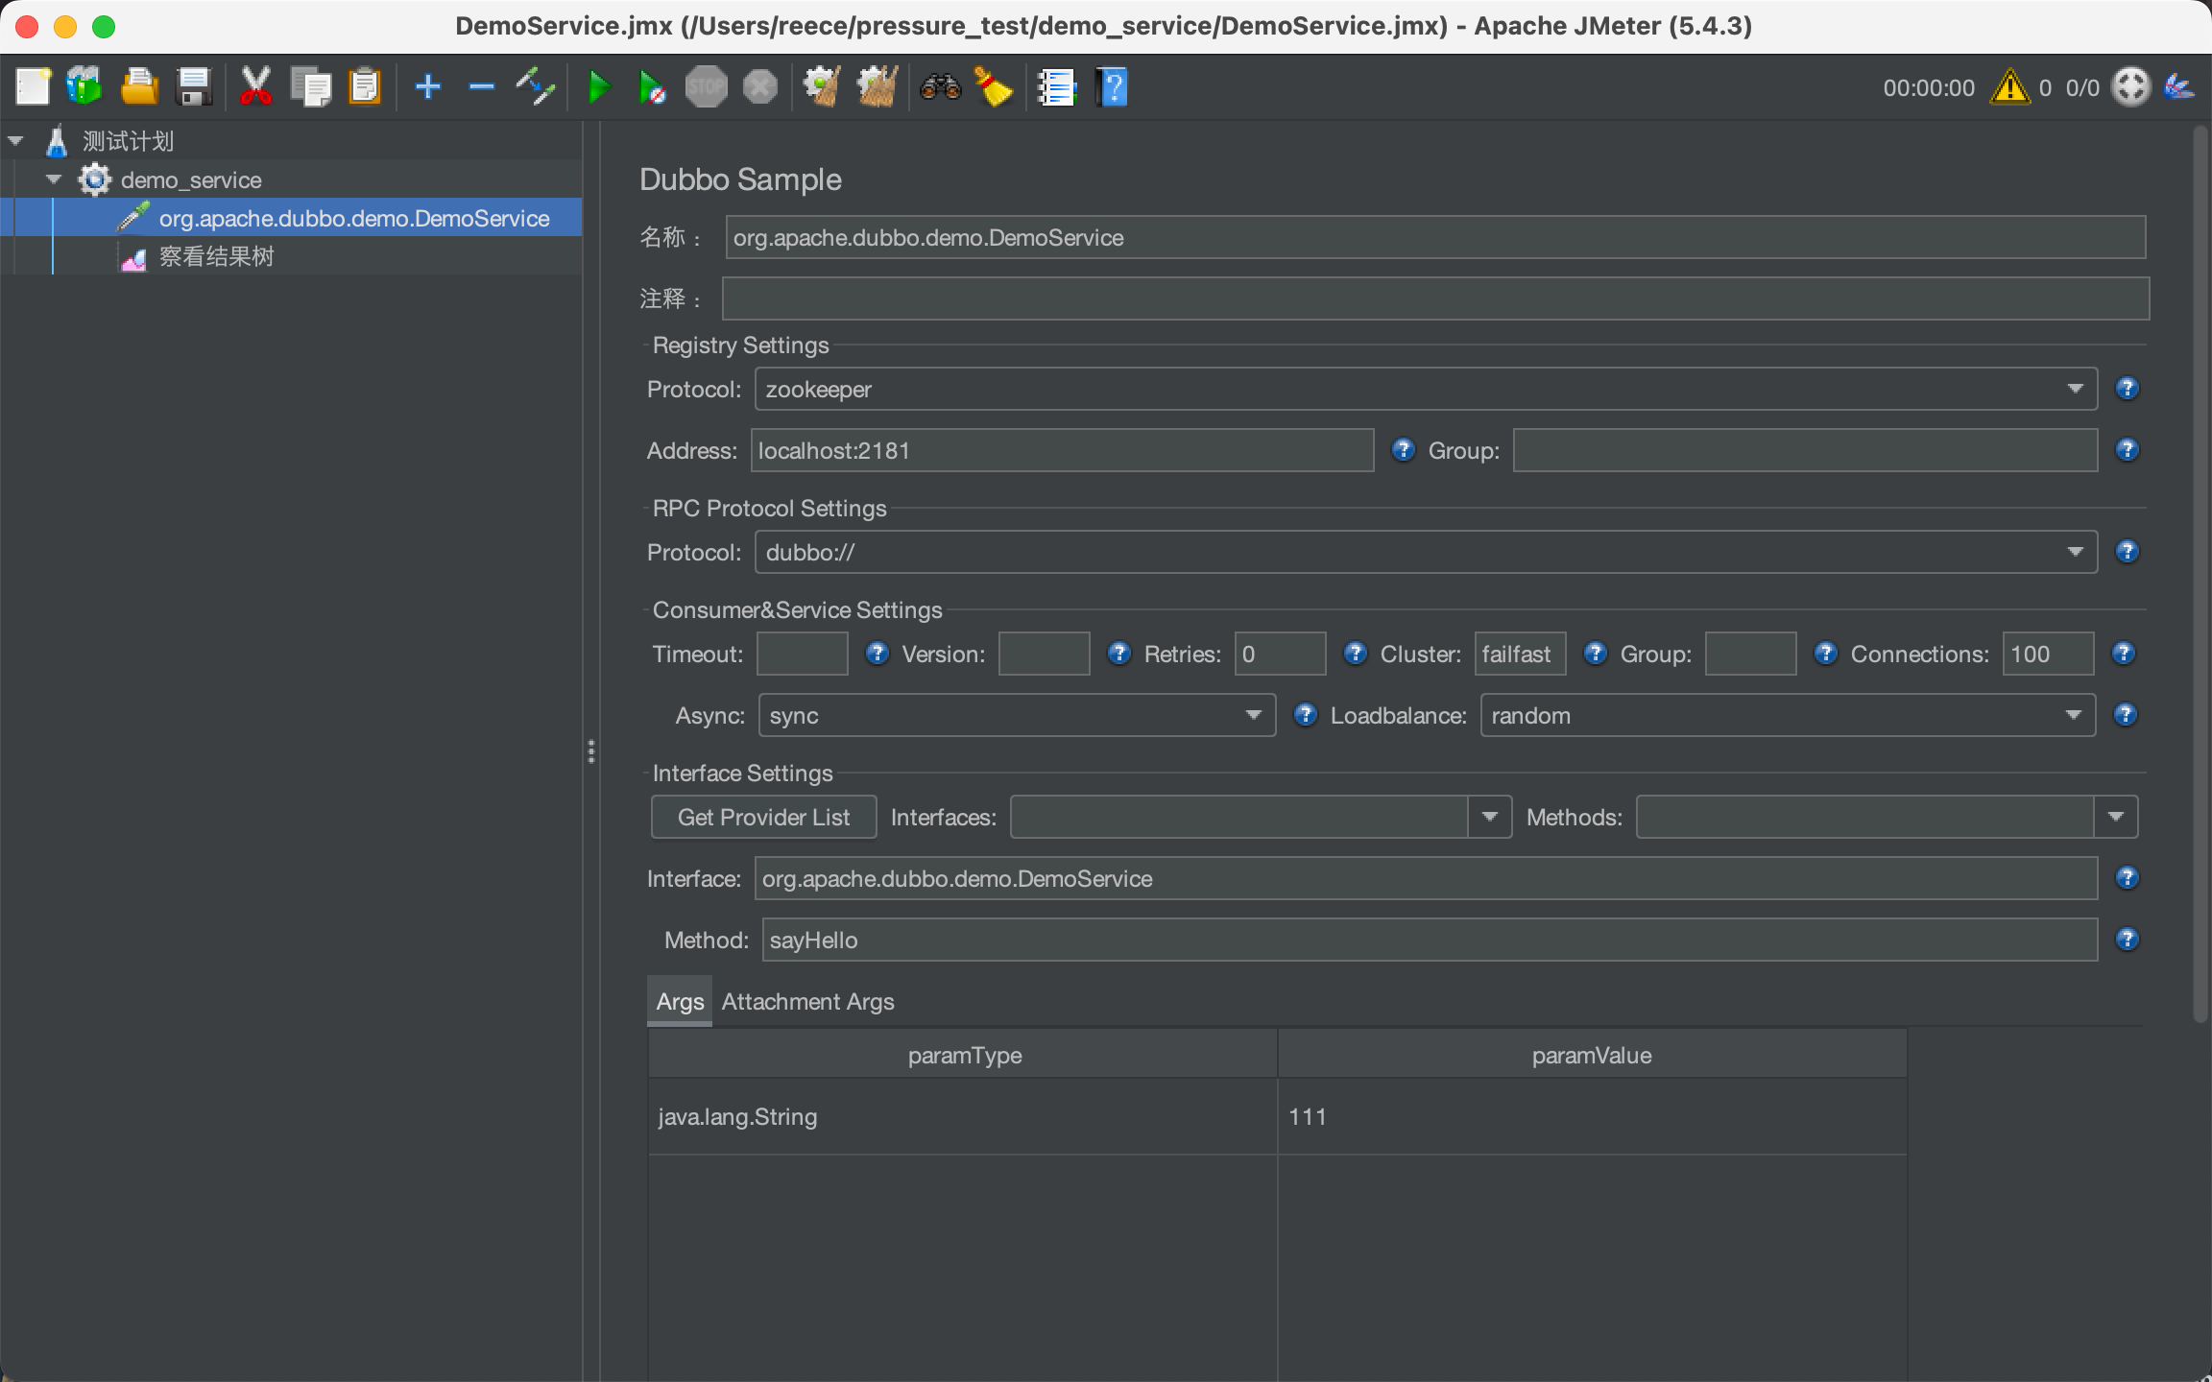This screenshot has height=1382, width=2212.
Task: Click the blue plus Expand All icon
Action: (x=427, y=87)
